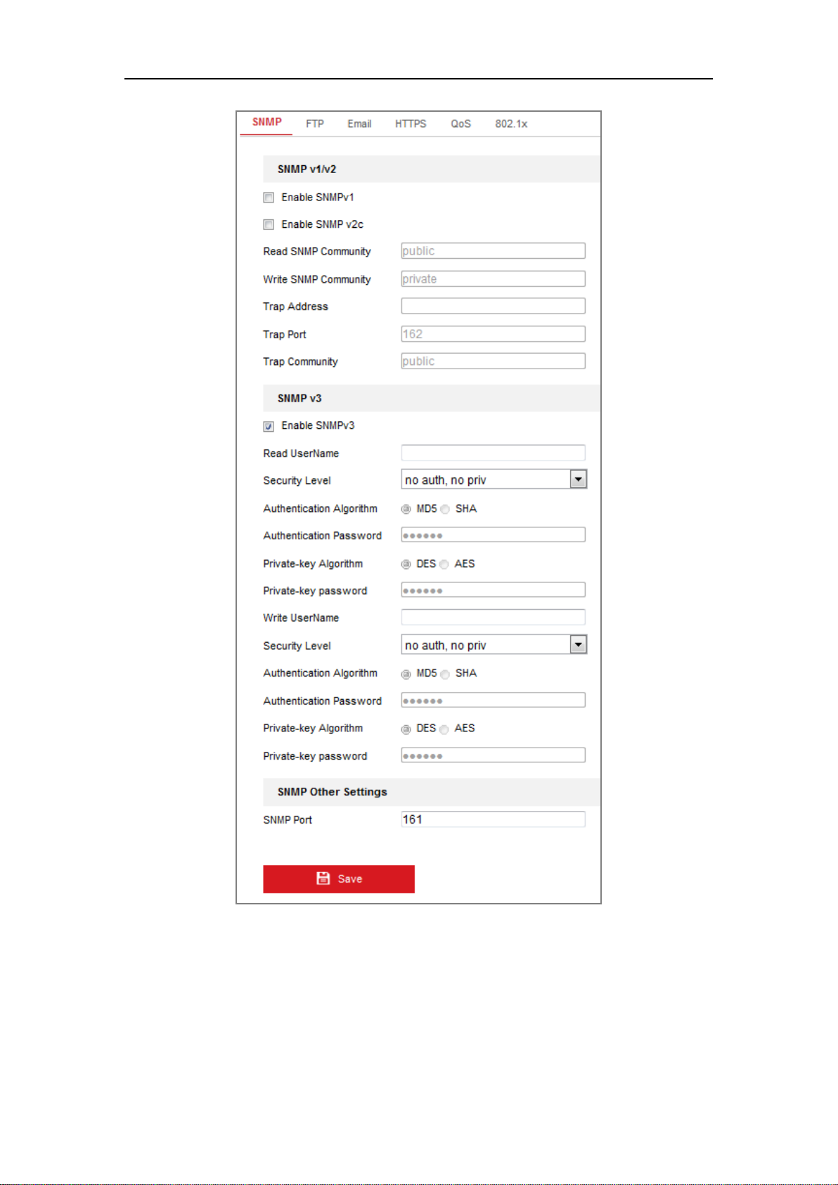Click the Write SNMP Community field
Image resolution: width=838 pixels, height=1185 pixels.
coord(493,278)
